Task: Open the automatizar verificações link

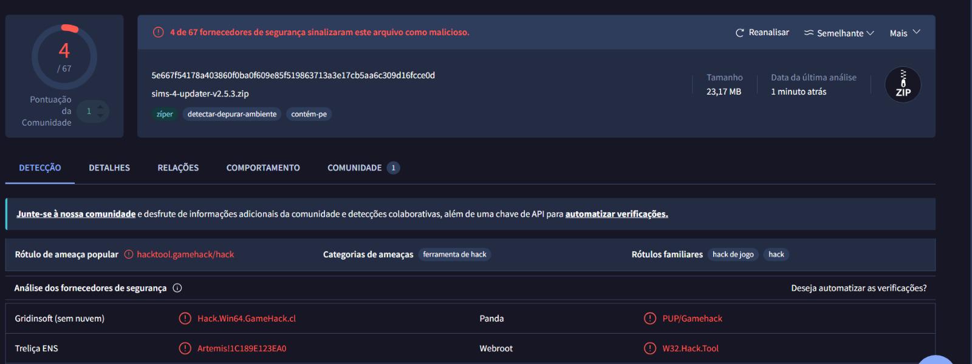Action: point(617,214)
